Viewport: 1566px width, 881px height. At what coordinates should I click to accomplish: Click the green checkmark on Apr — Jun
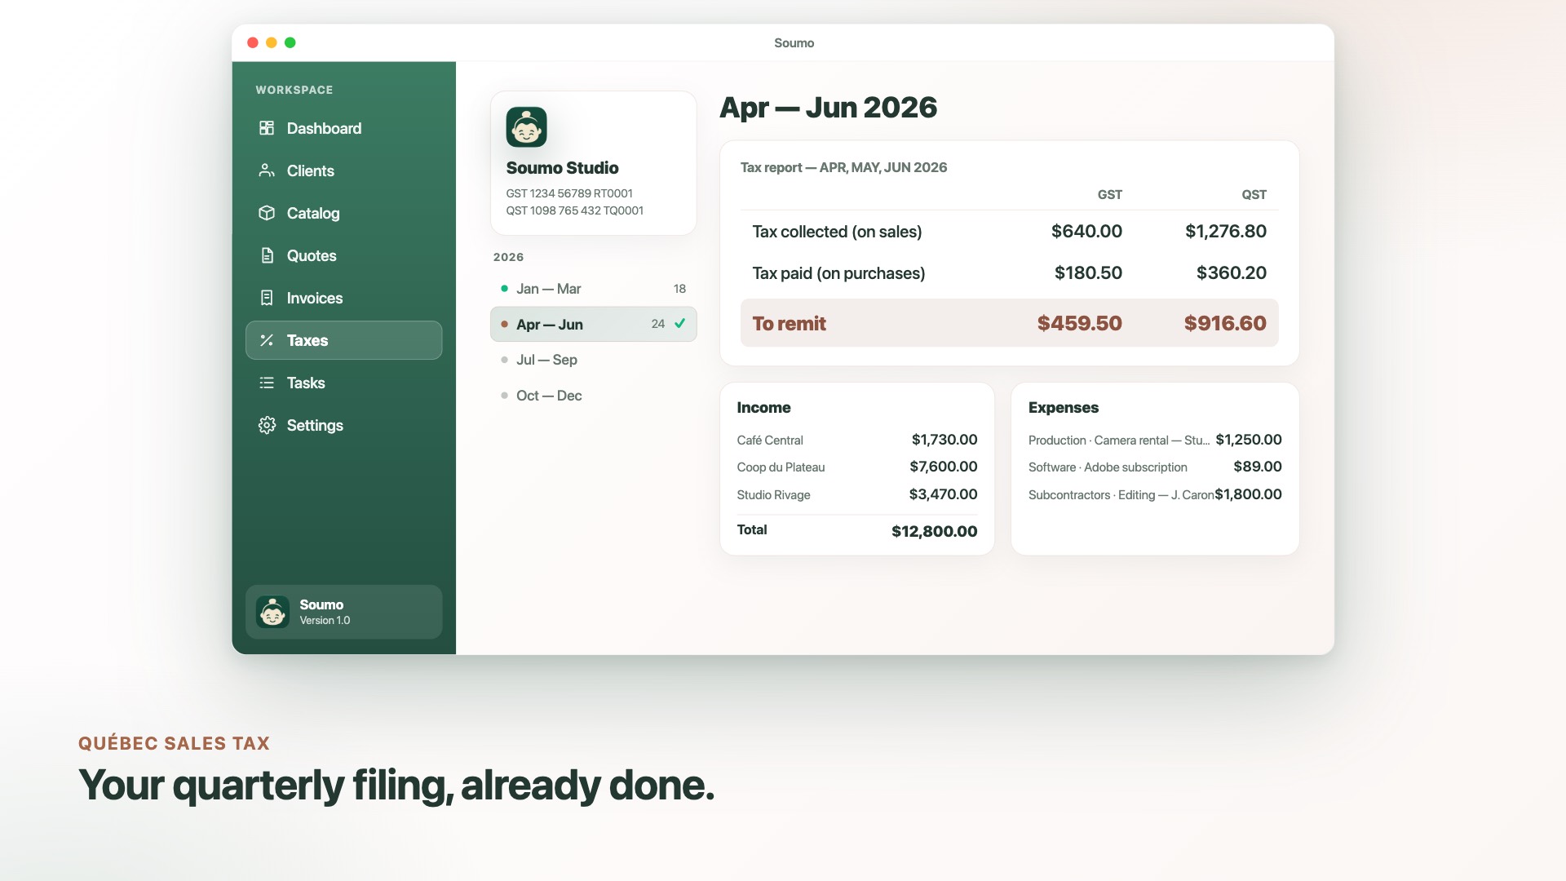click(679, 324)
